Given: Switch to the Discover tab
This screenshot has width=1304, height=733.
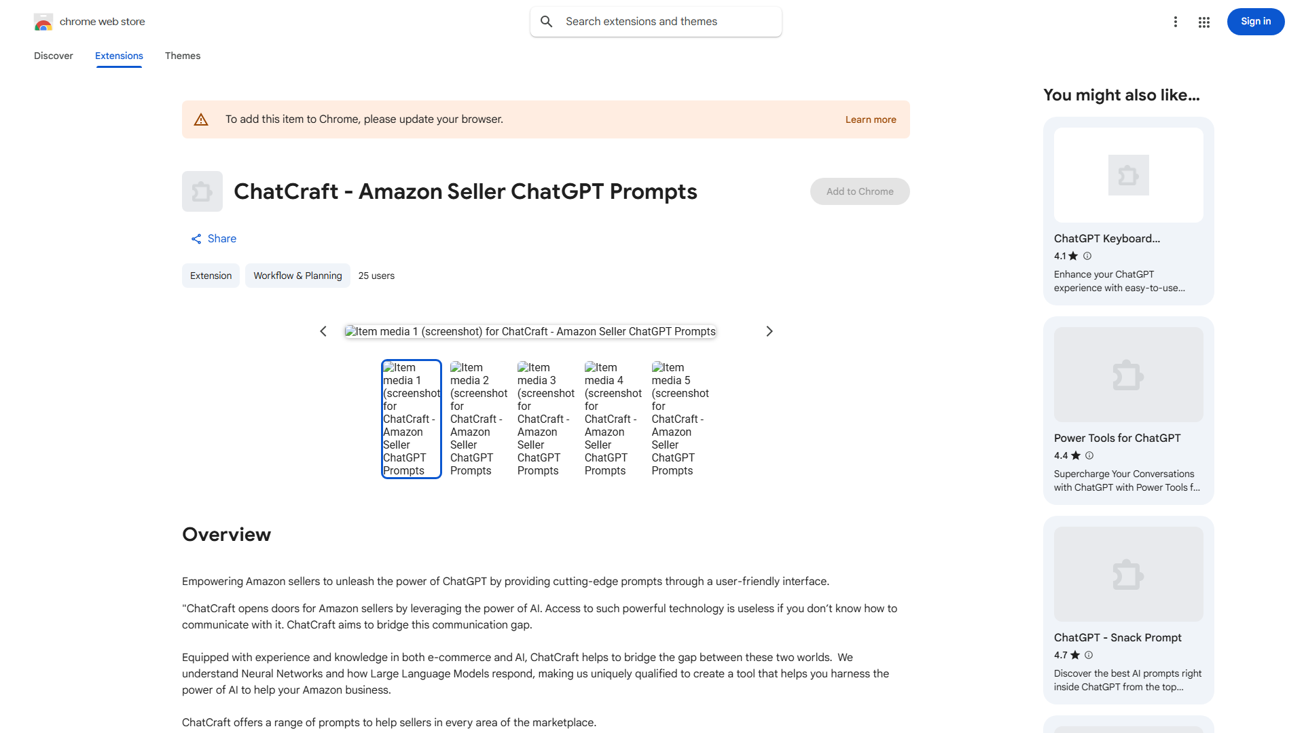Looking at the screenshot, I should (x=53, y=56).
